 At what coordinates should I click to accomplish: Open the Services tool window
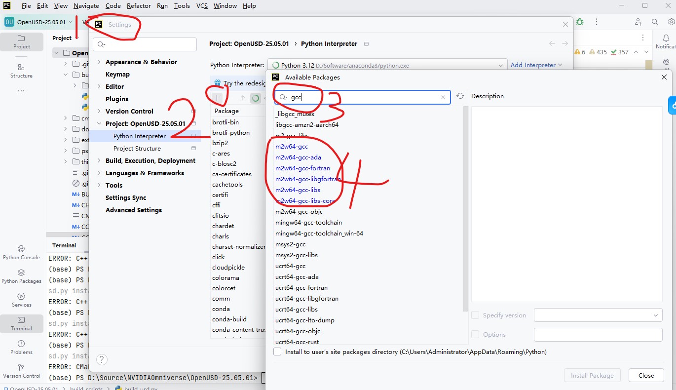[x=21, y=300]
